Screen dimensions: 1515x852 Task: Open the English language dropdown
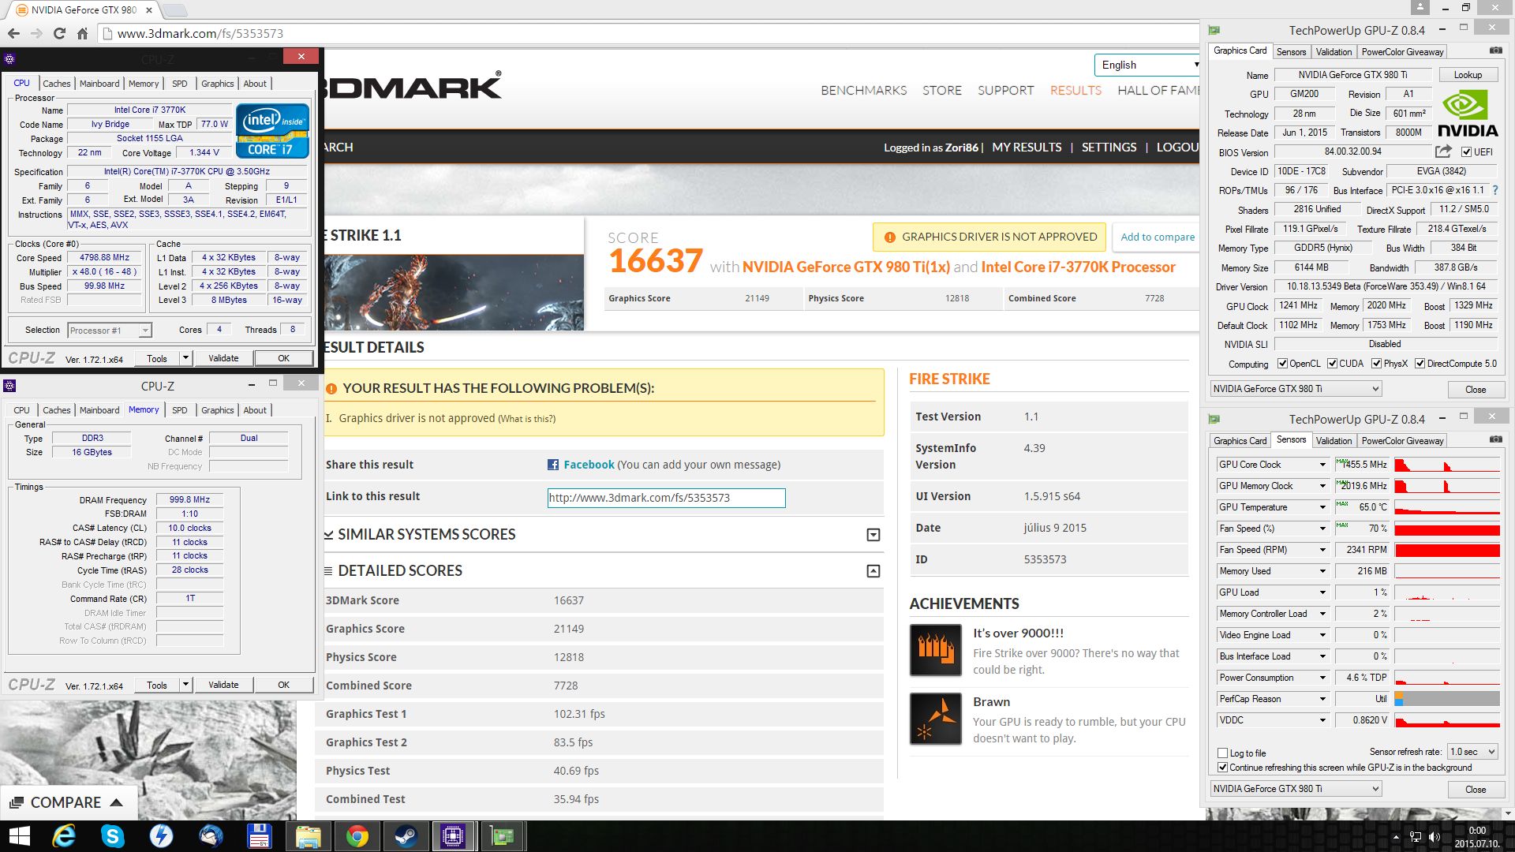pyautogui.click(x=1147, y=65)
